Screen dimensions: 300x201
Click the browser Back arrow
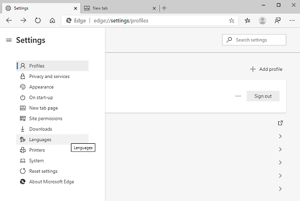point(9,20)
